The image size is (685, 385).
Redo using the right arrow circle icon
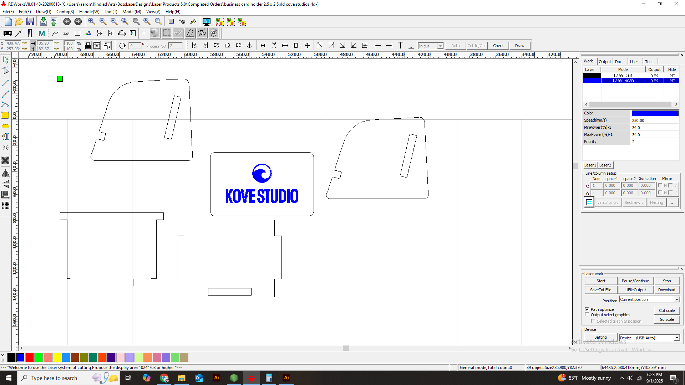coord(78,22)
